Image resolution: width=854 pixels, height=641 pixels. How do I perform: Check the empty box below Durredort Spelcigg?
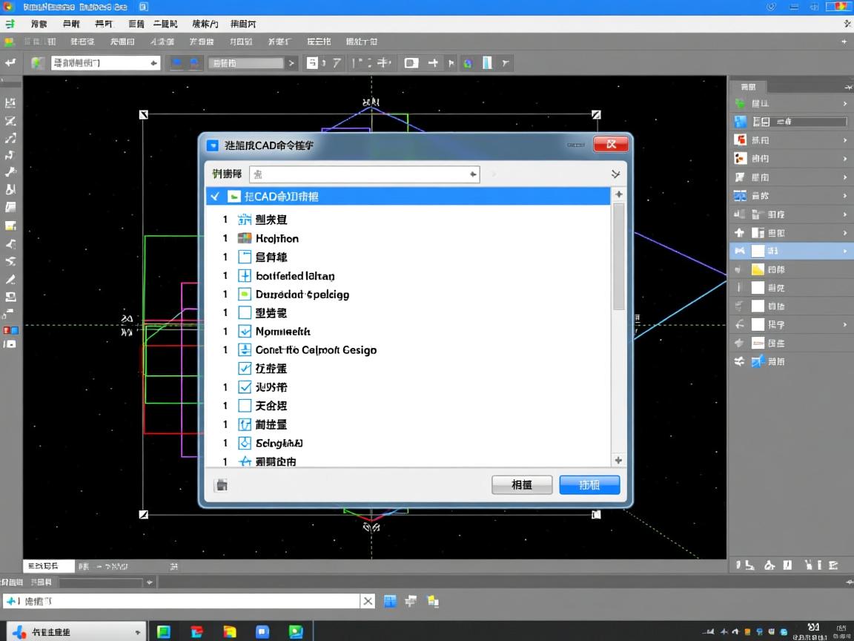tap(245, 313)
